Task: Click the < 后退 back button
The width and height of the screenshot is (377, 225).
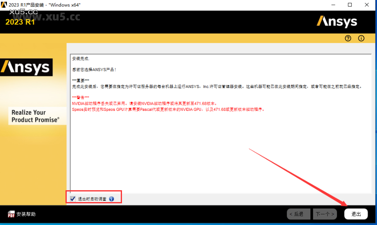Action: click(299, 214)
